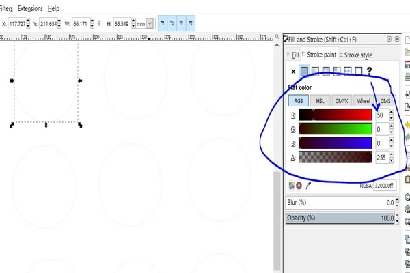The width and height of the screenshot is (410, 273).
Task: Choose Flat color paint type icon
Action: pyautogui.click(x=304, y=71)
